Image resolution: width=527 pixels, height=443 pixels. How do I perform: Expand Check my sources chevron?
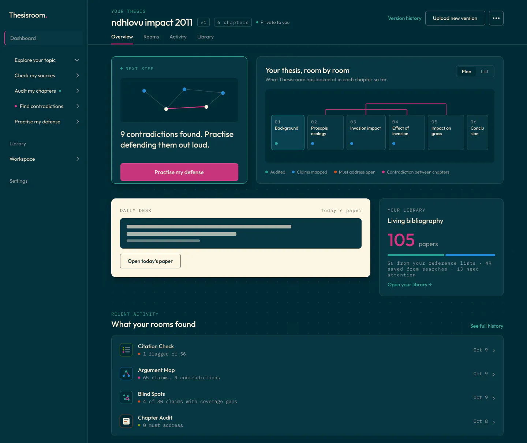(x=78, y=75)
